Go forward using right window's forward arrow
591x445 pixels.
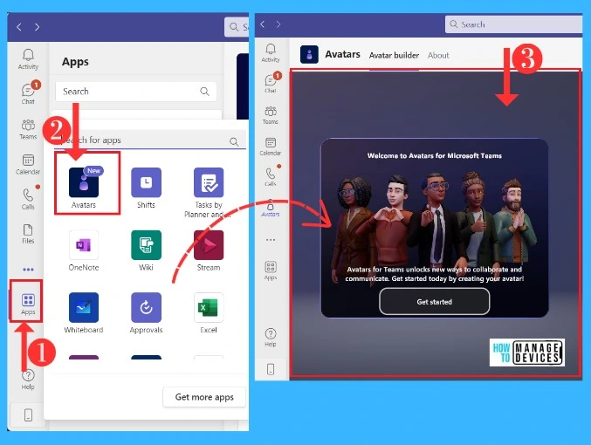[x=278, y=24]
